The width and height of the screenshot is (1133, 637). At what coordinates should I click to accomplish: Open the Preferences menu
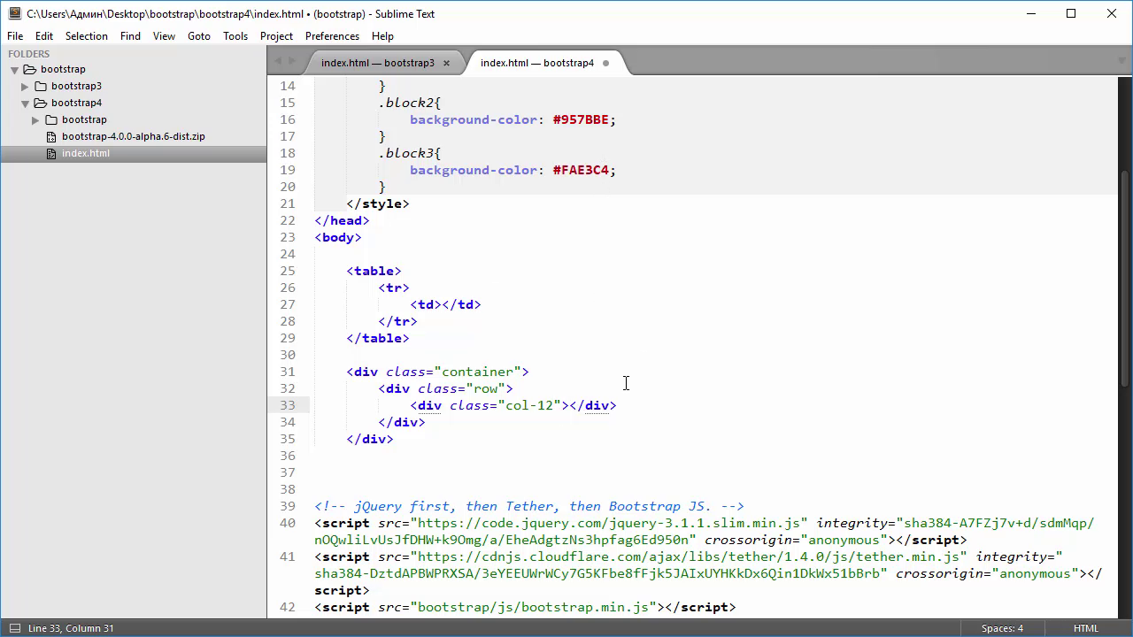[332, 36]
